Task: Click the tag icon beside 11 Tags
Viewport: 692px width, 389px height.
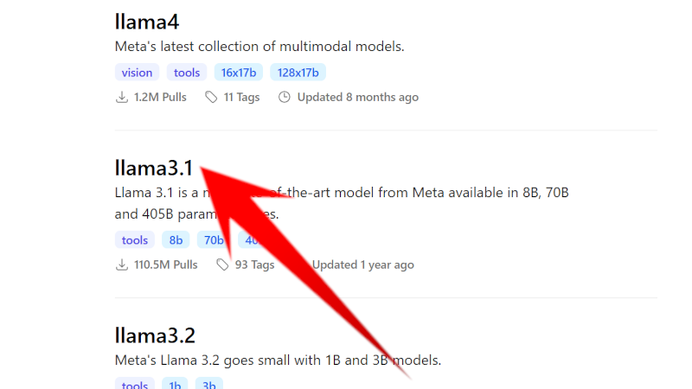Action: click(211, 98)
